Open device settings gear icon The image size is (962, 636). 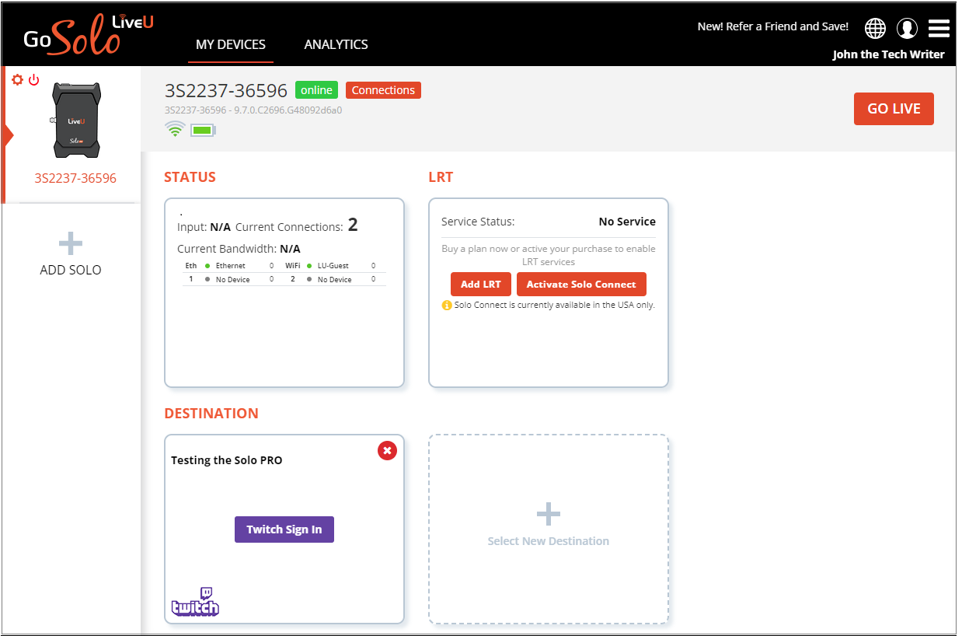(18, 80)
